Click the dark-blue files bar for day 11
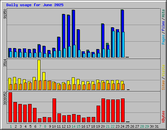The image size is (167, 130). click(x=59, y=44)
